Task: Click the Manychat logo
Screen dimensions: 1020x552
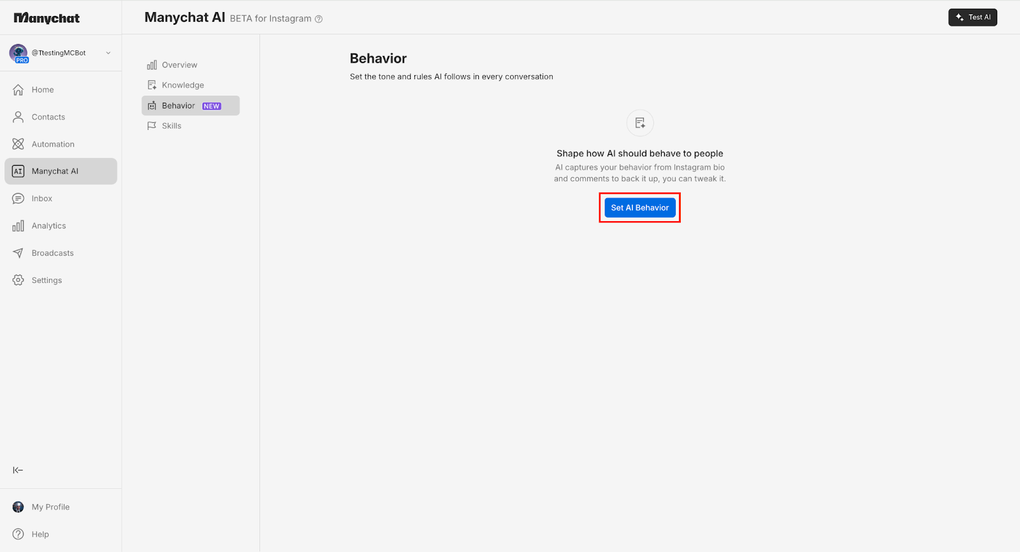Action: 47,18
